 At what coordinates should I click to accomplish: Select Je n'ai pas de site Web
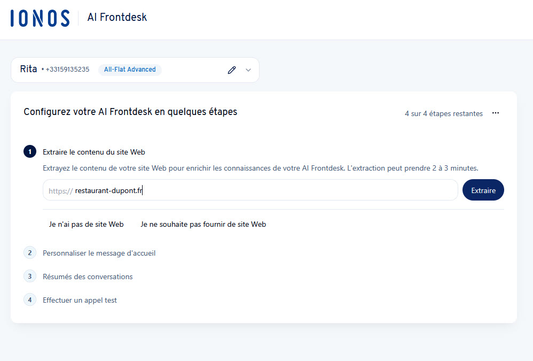coord(87,224)
